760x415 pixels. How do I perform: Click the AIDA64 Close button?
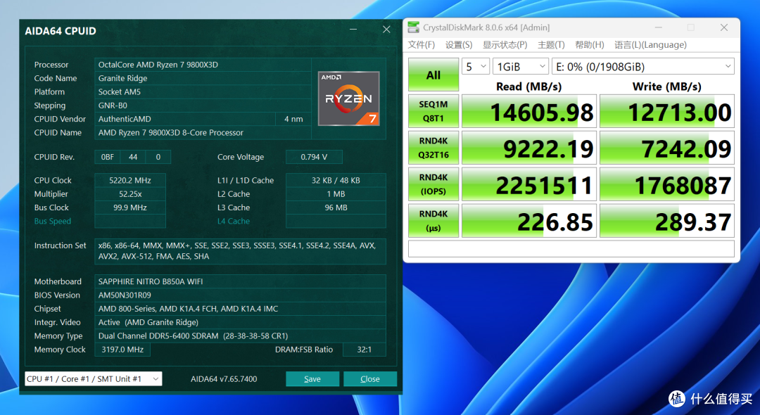pos(370,378)
